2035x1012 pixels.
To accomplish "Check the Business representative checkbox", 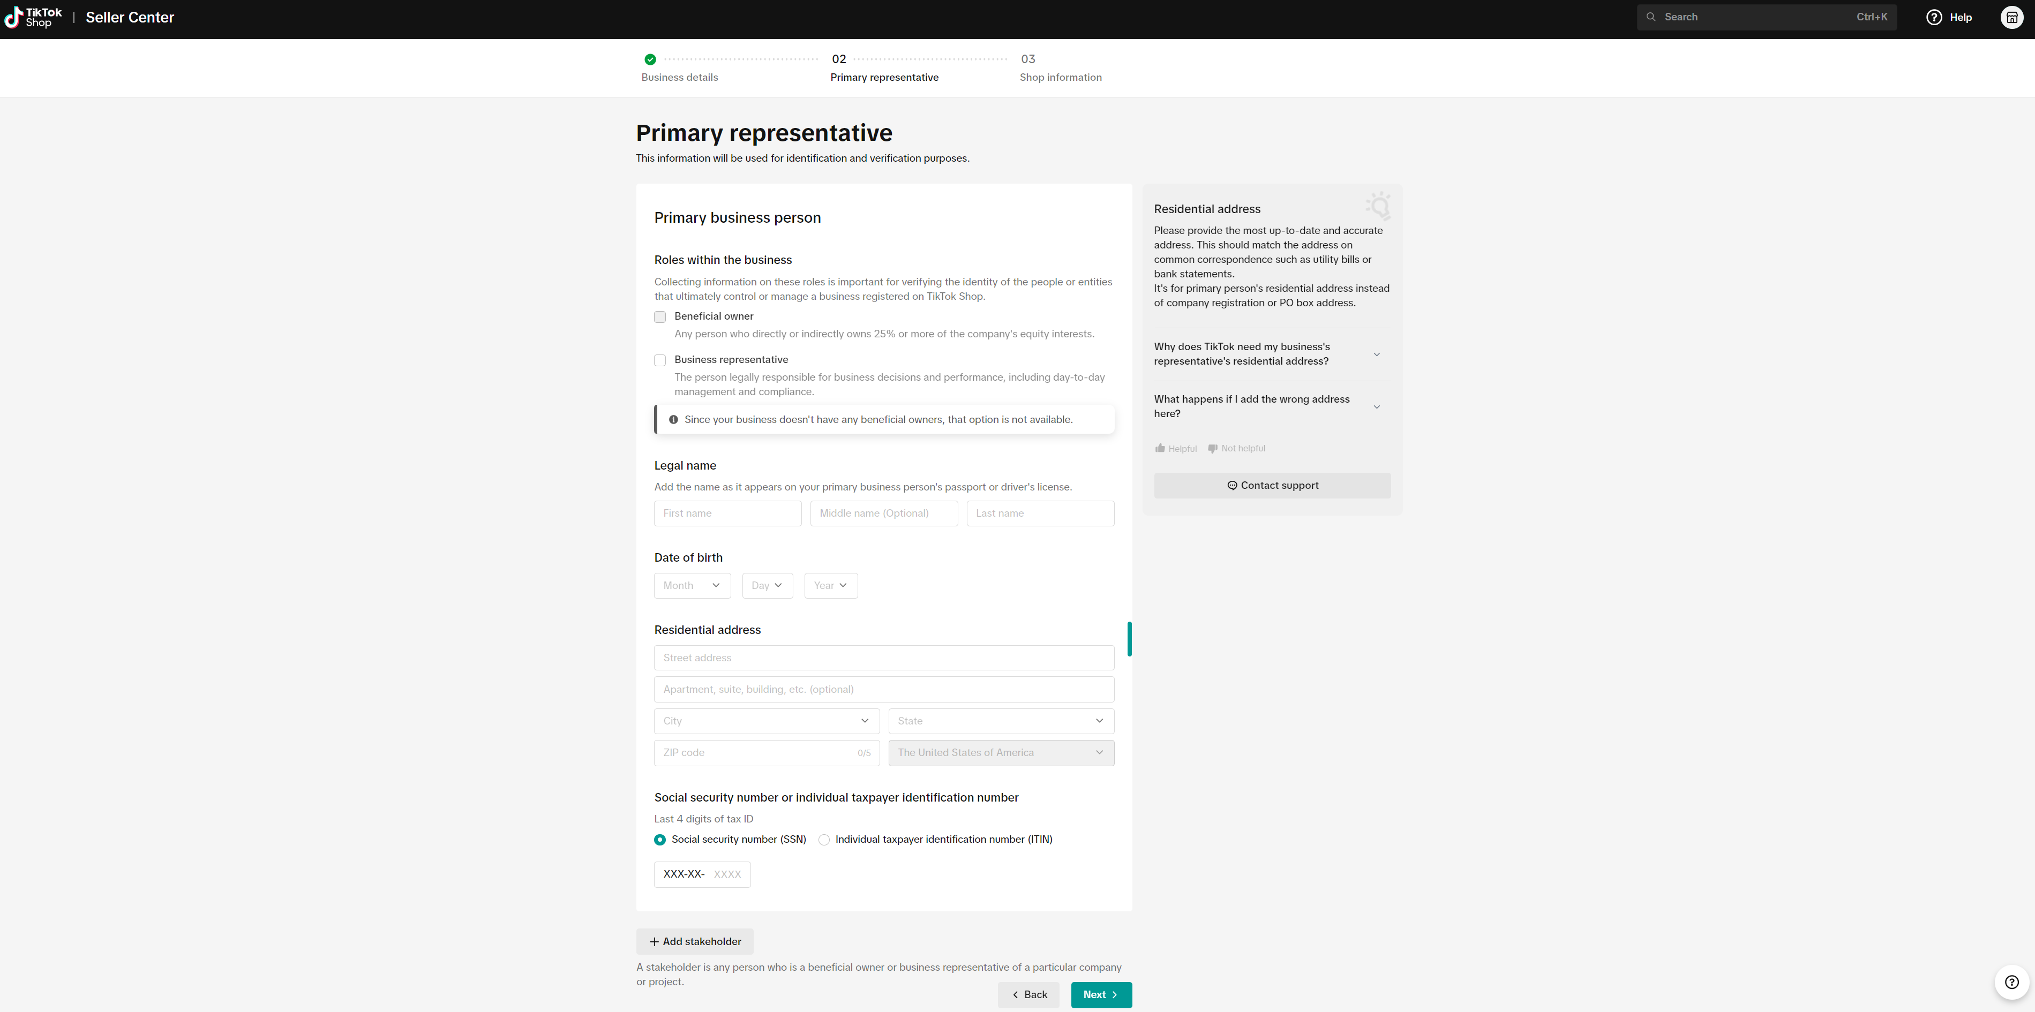I will click(659, 361).
